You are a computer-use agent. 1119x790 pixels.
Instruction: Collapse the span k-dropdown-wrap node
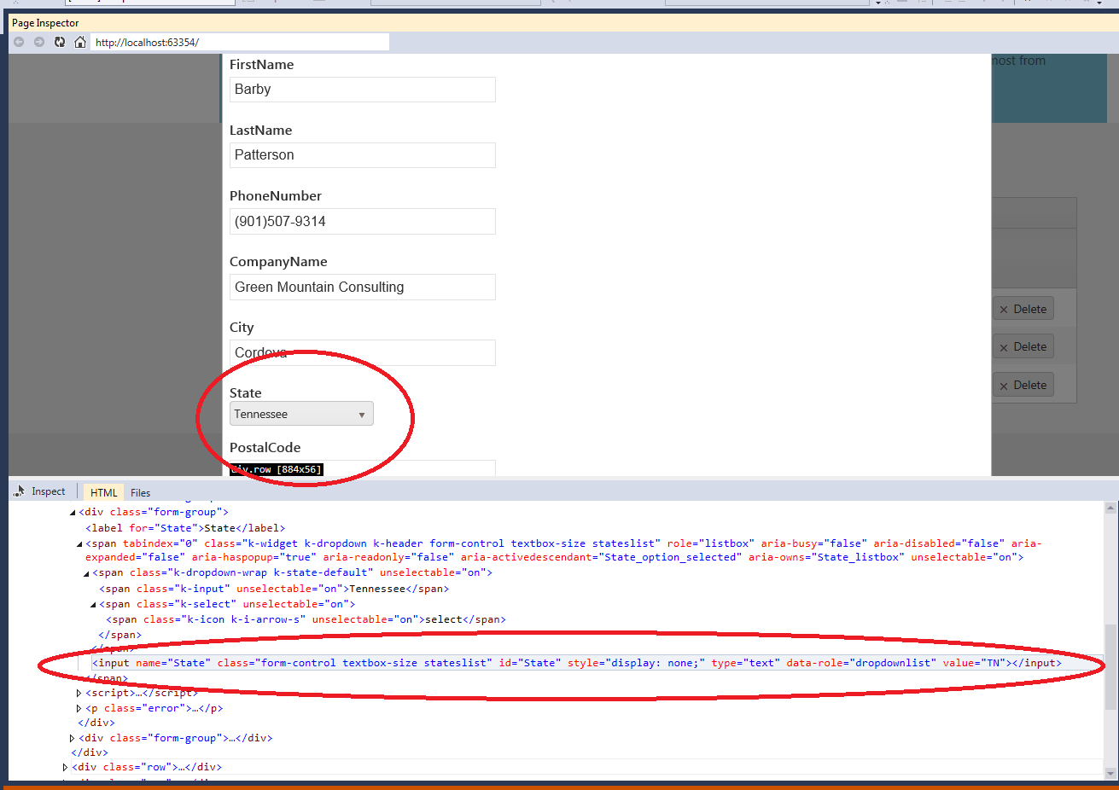point(86,573)
